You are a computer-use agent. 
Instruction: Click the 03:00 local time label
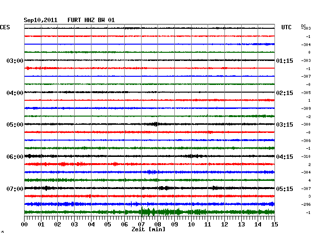(x=15, y=60)
